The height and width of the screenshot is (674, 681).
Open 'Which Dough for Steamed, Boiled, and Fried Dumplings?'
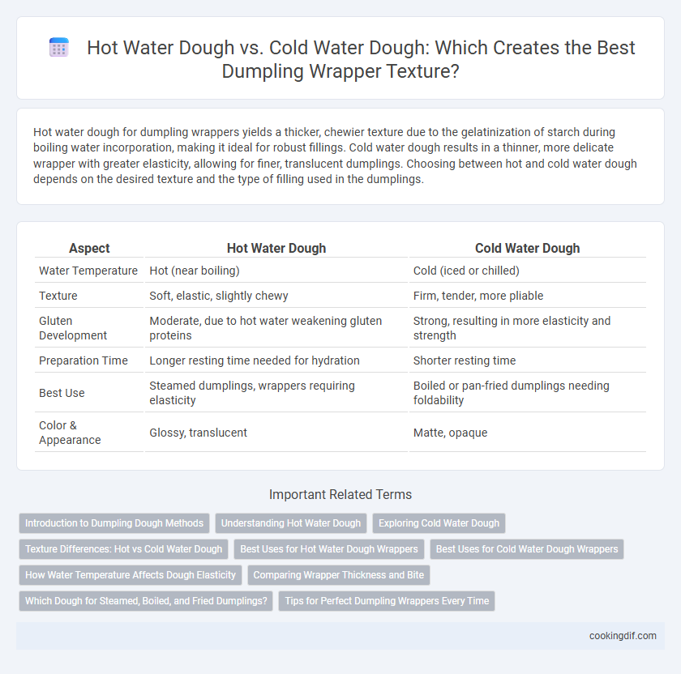point(146,601)
